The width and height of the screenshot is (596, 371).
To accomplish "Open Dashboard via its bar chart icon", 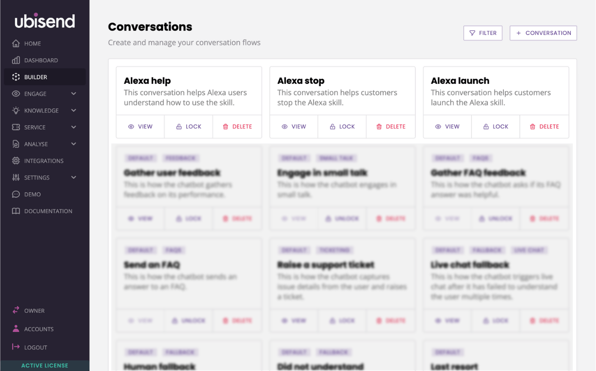I will coord(16,60).
